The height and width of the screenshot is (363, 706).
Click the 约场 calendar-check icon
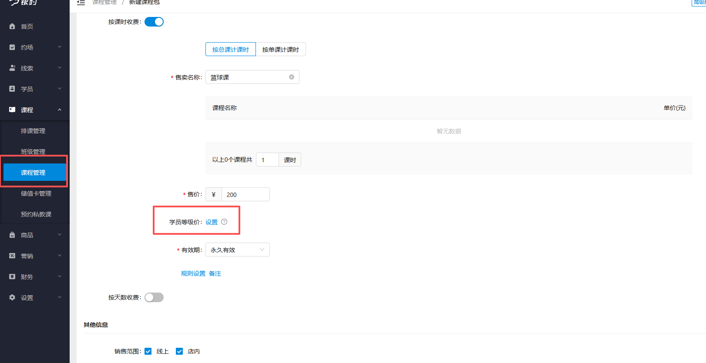12,47
